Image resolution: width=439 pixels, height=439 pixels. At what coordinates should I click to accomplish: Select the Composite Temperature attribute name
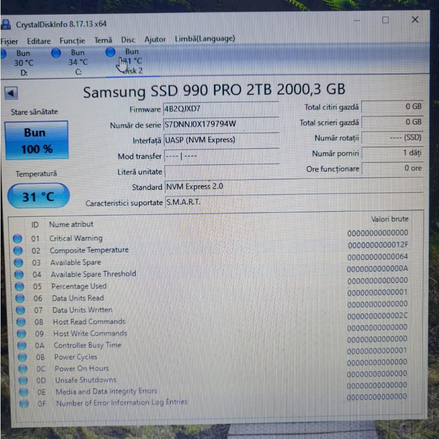click(x=89, y=250)
